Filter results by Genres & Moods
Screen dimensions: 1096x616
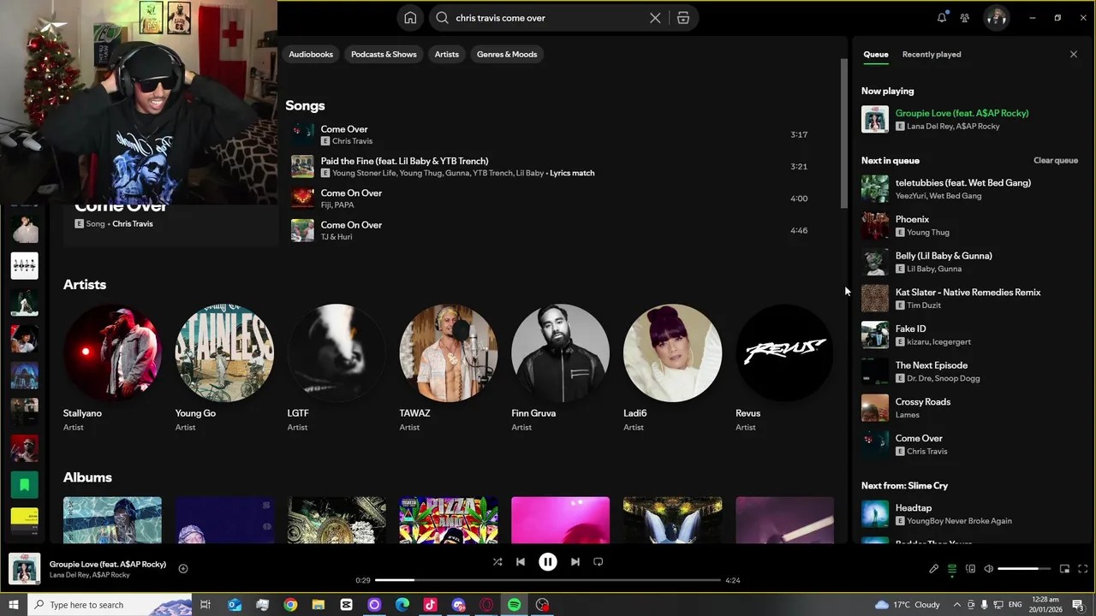507,54
